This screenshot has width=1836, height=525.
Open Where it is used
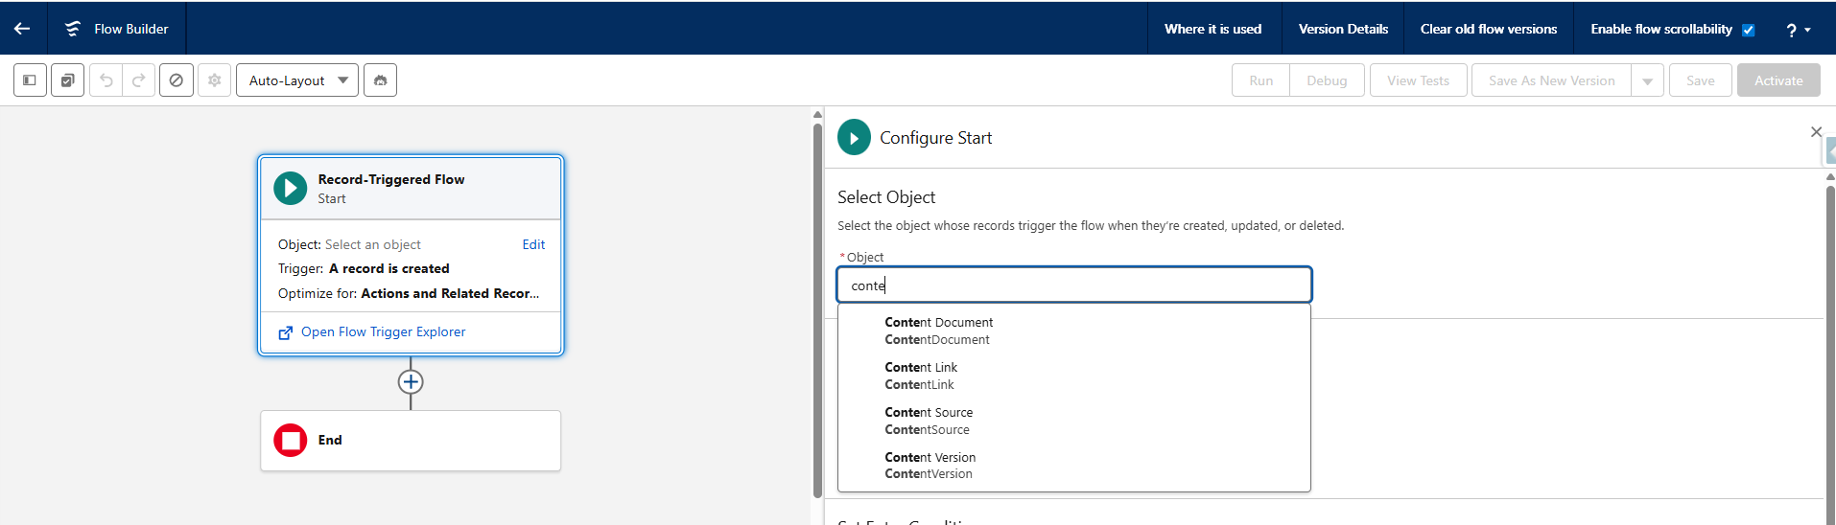1212,29
